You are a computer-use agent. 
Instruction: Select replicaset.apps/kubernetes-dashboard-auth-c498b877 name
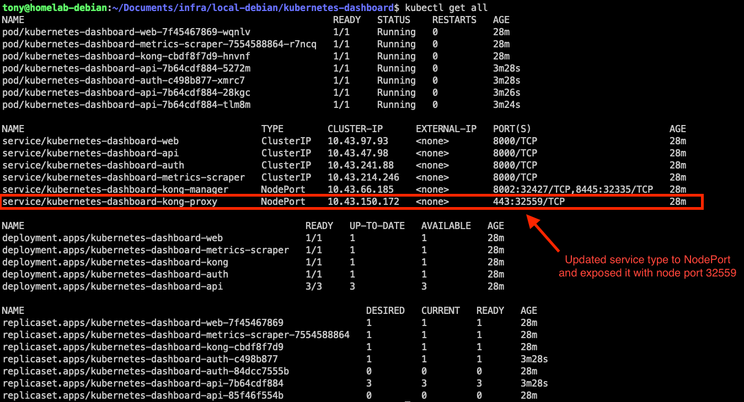[140, 359]
